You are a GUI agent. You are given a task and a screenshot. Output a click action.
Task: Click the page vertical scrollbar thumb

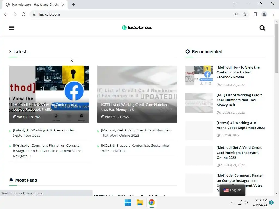(277, 48)
